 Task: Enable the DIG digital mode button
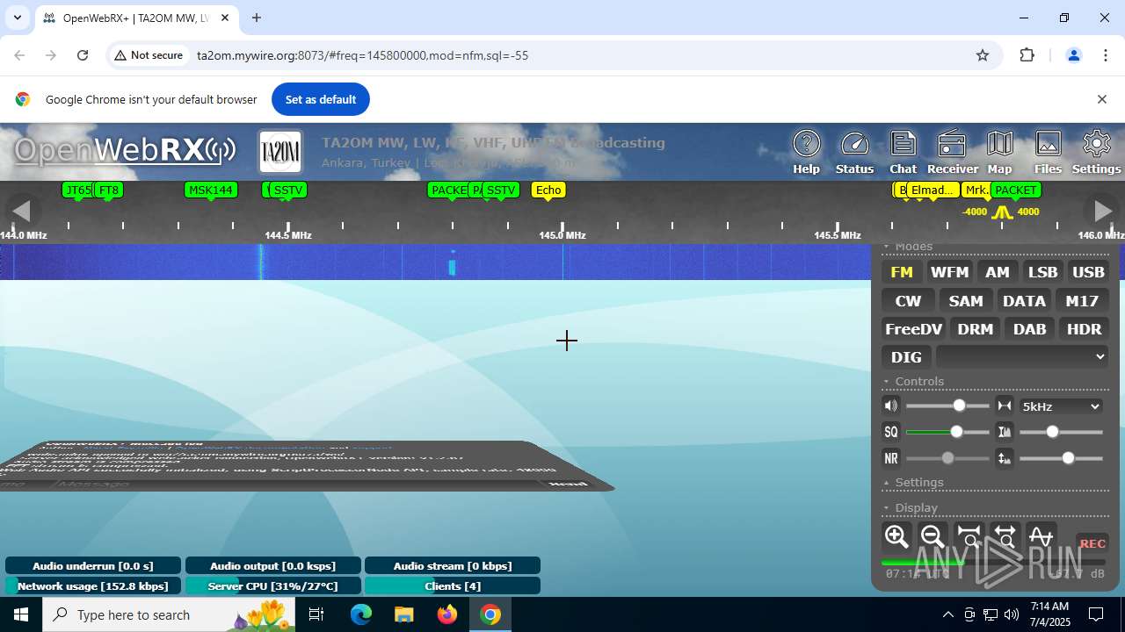click(906, 357)
